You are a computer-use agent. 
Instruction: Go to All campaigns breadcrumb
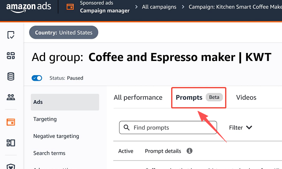160,7
